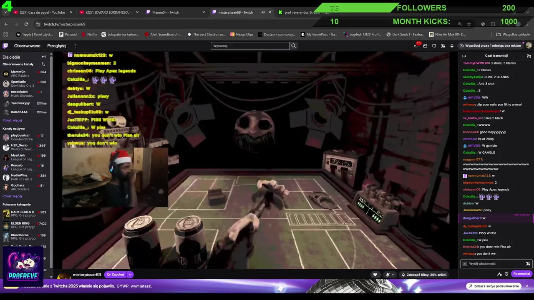The width and height of the screenshot is (534, 300).
Task: Reload the page in browser toolbar
Action: click(x=26, y=24)
